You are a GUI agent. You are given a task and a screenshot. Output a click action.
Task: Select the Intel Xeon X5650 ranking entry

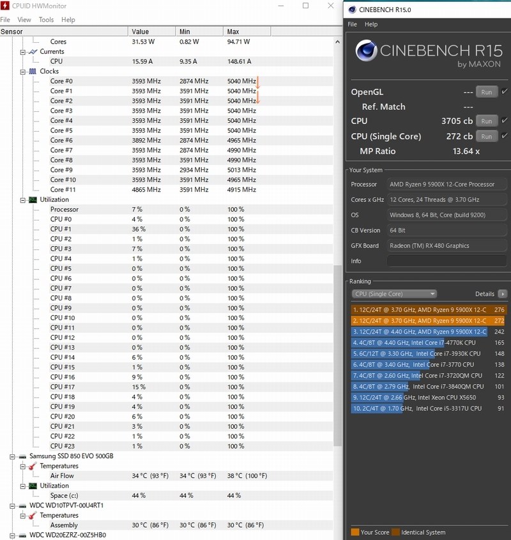[x=429, y=397]
